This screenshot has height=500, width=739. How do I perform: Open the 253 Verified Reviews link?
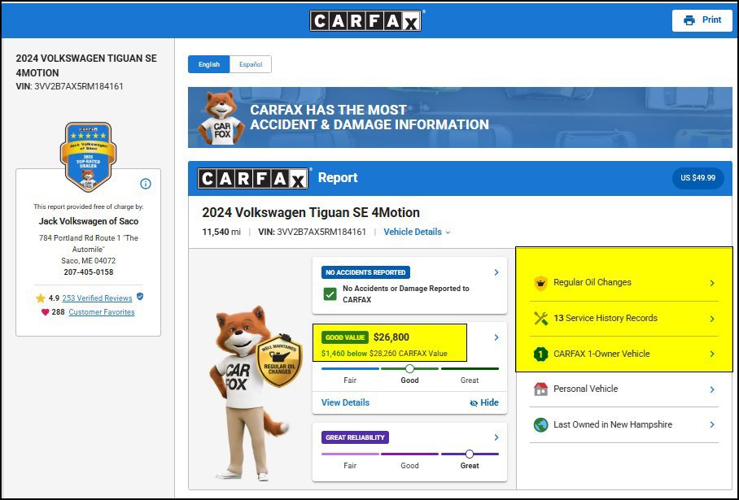tap(97, 298)
